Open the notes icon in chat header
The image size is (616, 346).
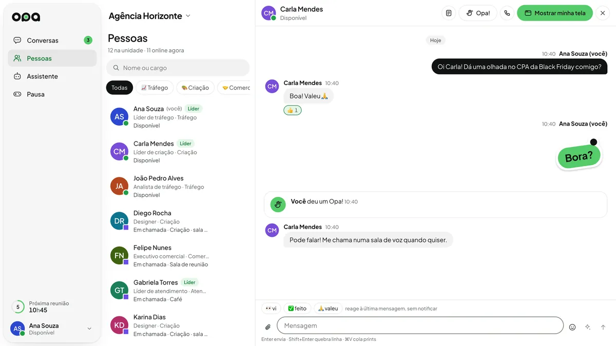(x=449, y=13)
